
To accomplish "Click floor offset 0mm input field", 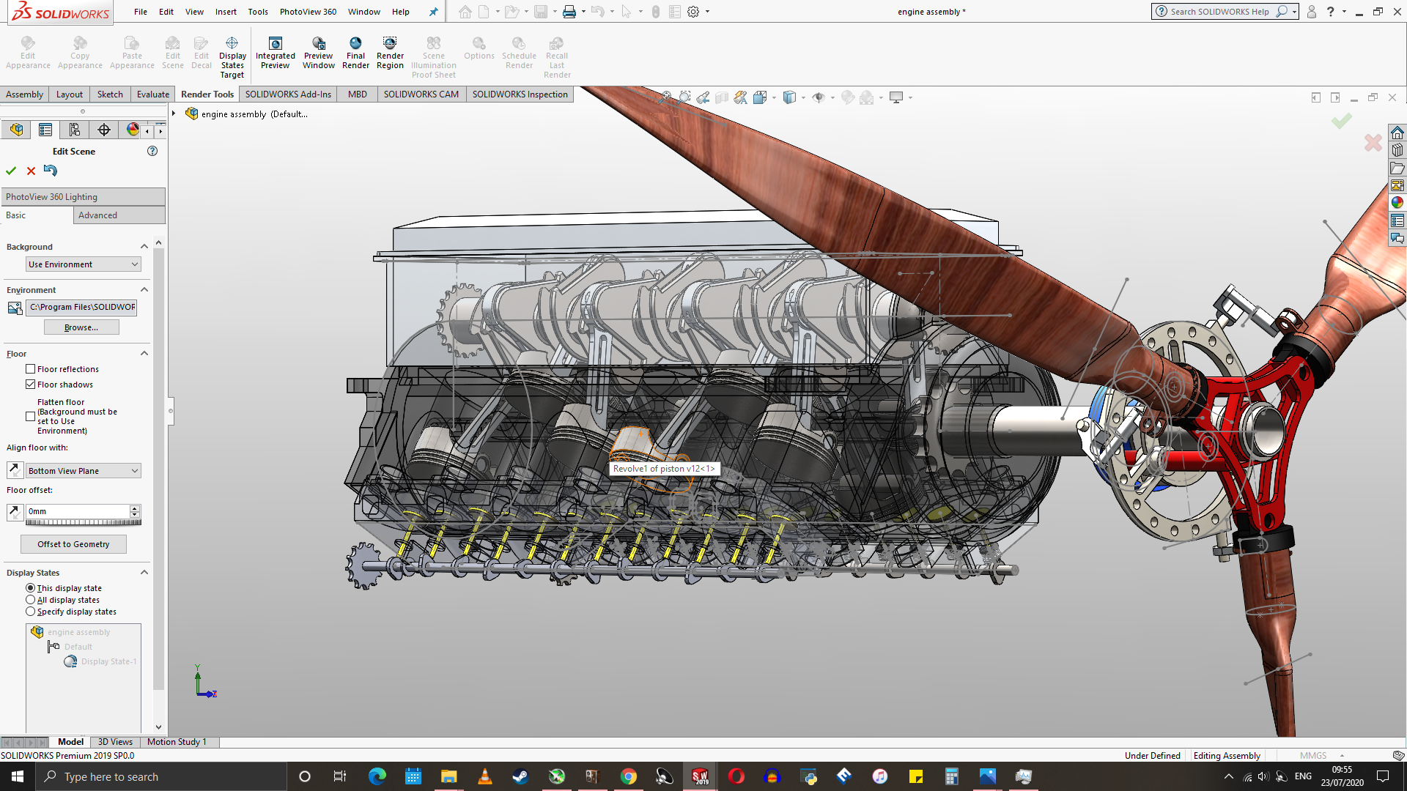I will tap(78, 511).
